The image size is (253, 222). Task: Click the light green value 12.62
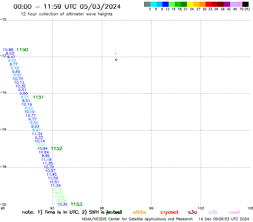(59, 197)
